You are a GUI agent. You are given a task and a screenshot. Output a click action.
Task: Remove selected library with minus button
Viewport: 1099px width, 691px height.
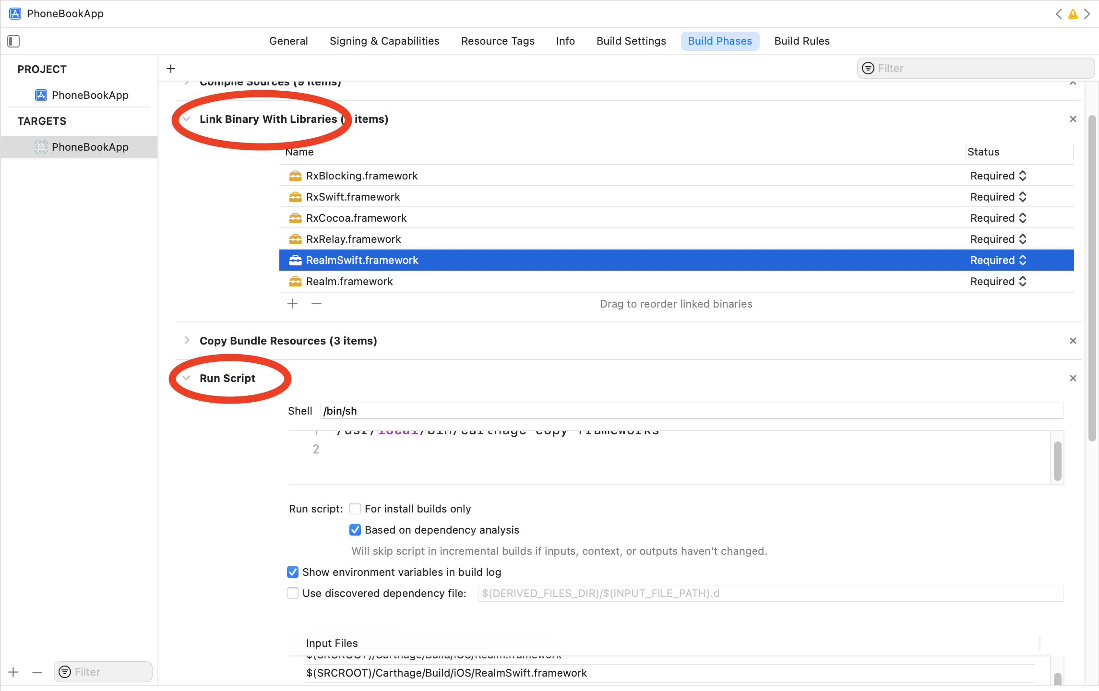[x=316, y=304]
